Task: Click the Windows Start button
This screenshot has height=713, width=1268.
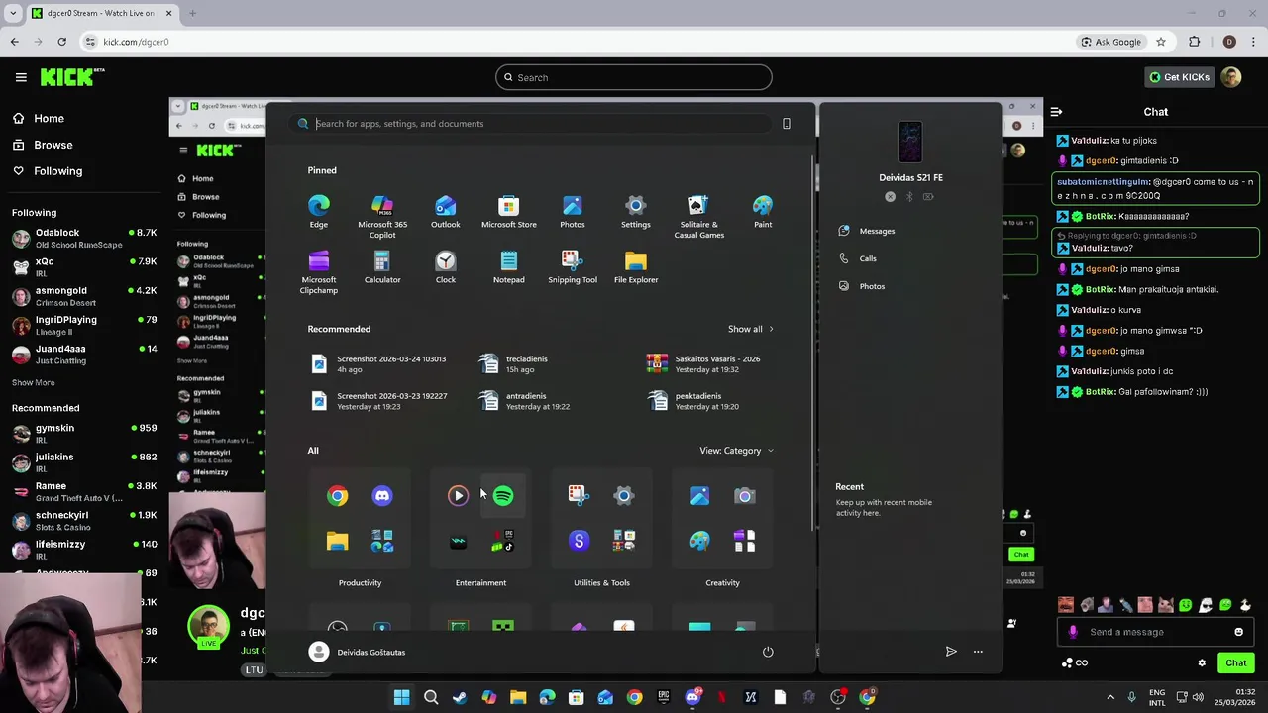Action: pyautogui.click(x=402, y=698)
